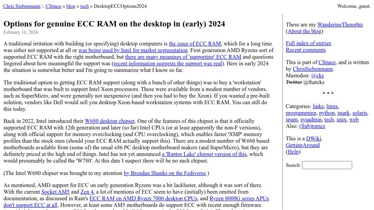Browse the spam category
This screenshot has height=210, width=374.
coord(292,119)
